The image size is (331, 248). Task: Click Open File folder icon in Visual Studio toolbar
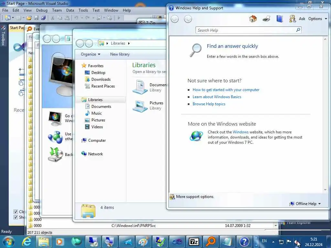click(x=29, y=18)
